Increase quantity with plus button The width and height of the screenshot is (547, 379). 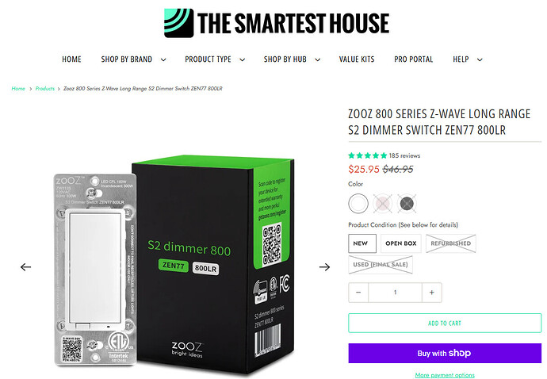pos(432,293)
